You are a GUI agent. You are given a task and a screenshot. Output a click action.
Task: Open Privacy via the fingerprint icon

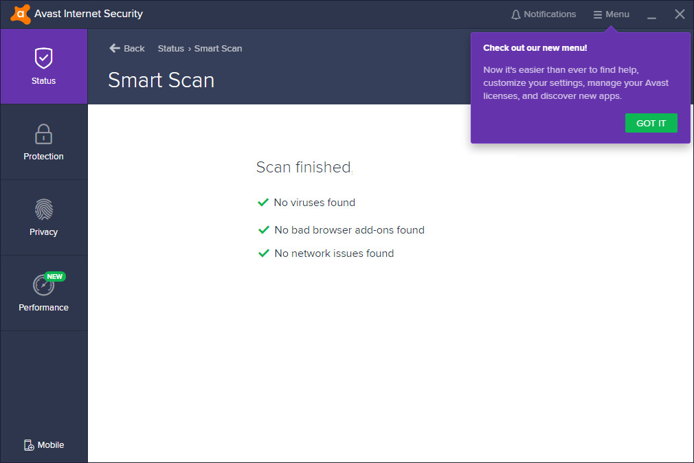tap(43, 209)
